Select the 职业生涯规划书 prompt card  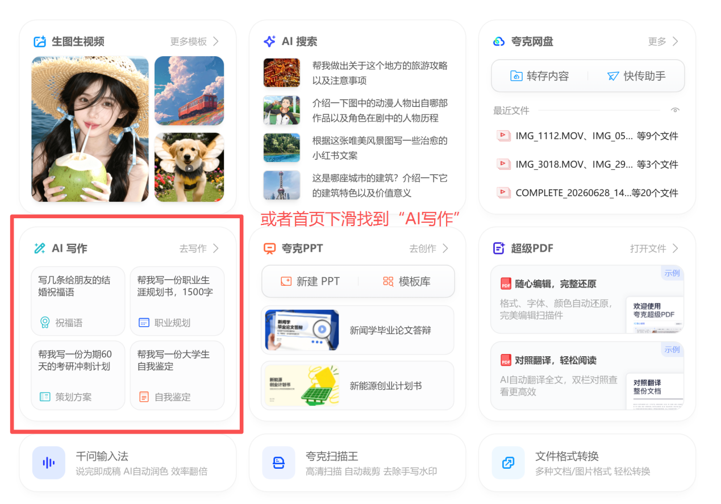coord(177,301)
